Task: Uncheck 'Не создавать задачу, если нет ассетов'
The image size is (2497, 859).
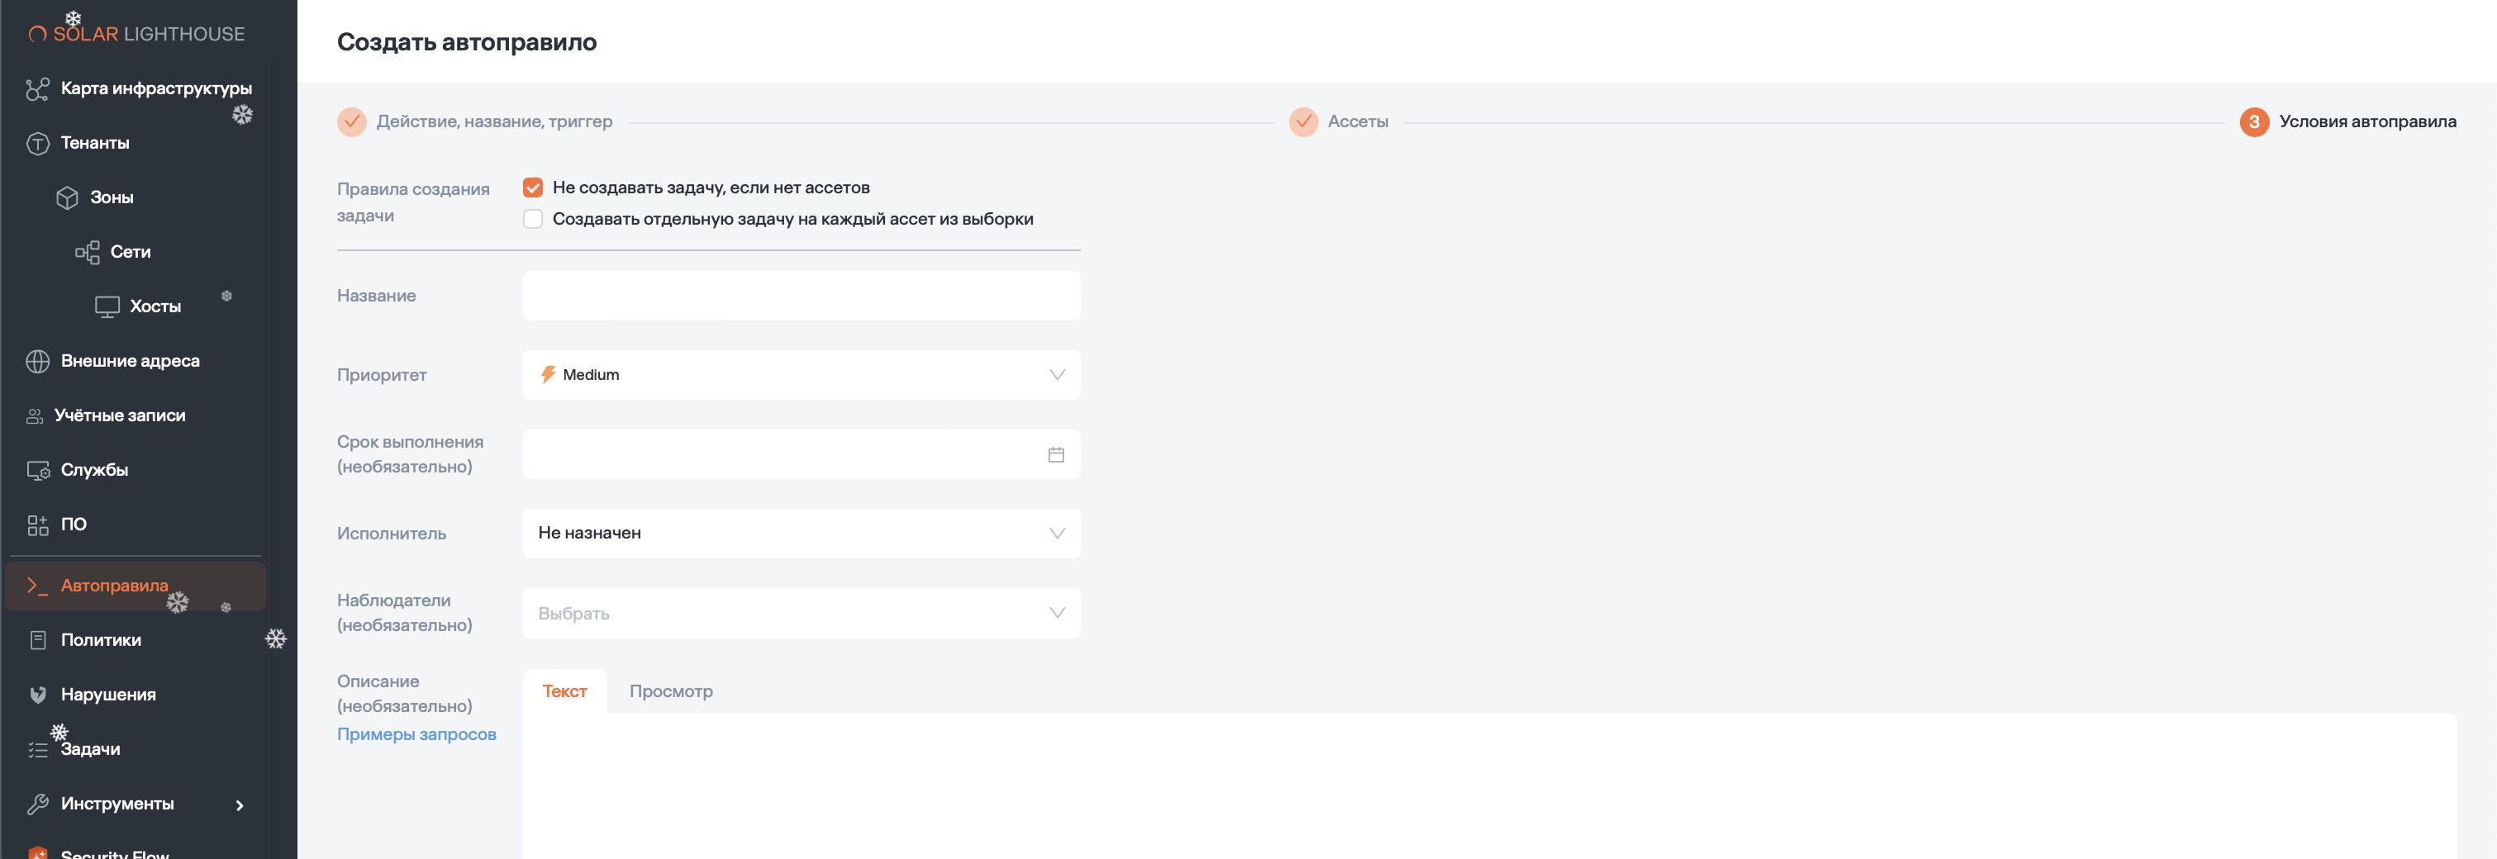Action: tap(532, 187)
